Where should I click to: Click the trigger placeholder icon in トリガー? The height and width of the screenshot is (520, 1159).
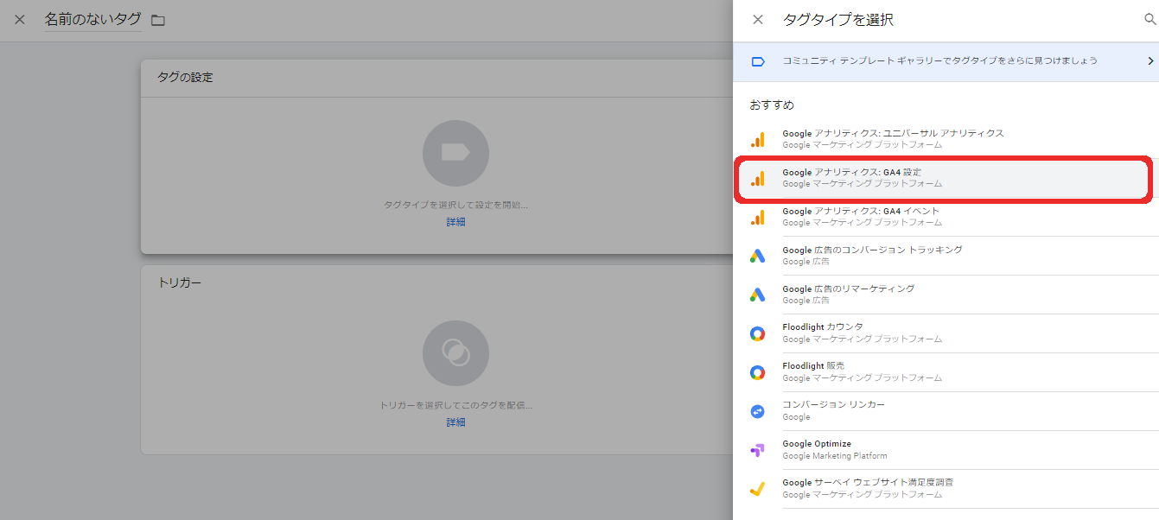coord(455,352)
